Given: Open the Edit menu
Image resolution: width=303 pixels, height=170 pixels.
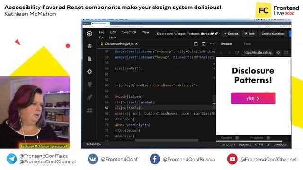Looking at the screenshot, I should [113, 32].
